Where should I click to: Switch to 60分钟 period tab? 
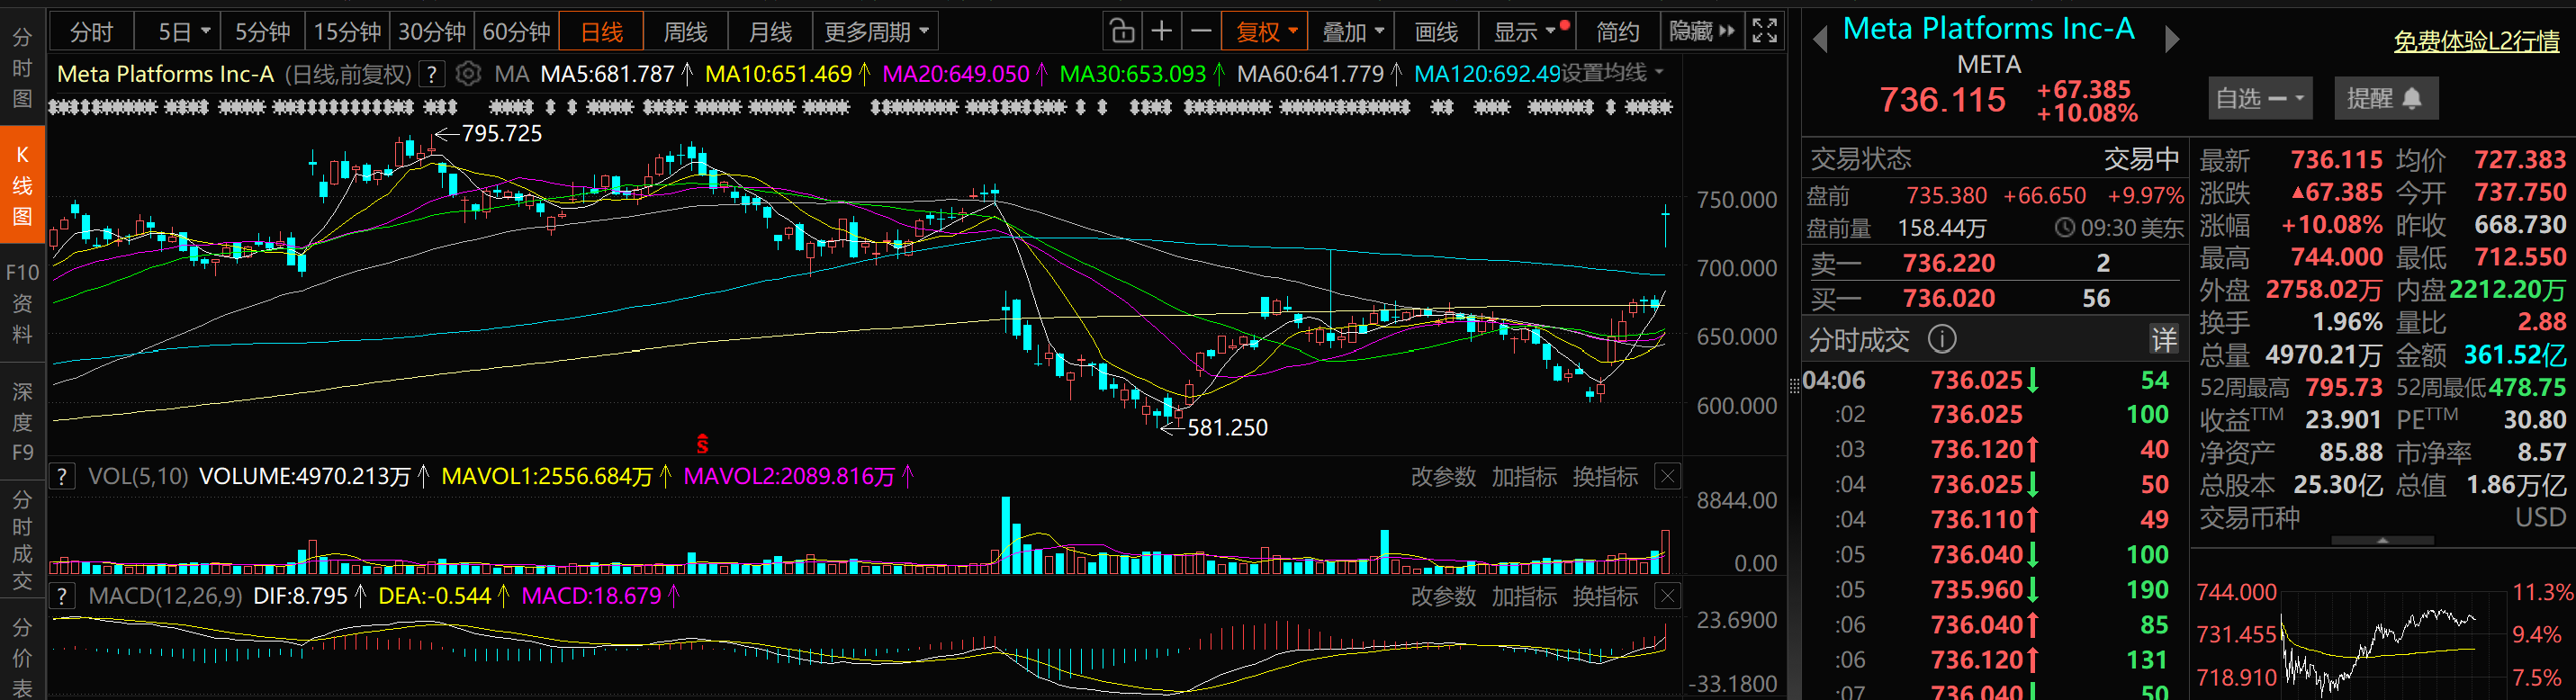click(x=517, y=32)
